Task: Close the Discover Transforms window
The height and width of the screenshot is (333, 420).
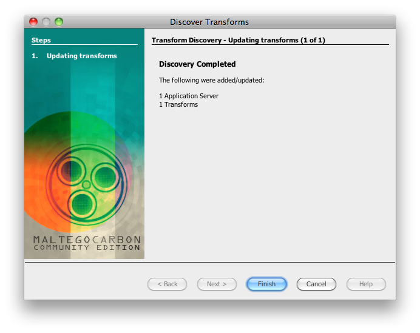Action: tap(33, 22)
